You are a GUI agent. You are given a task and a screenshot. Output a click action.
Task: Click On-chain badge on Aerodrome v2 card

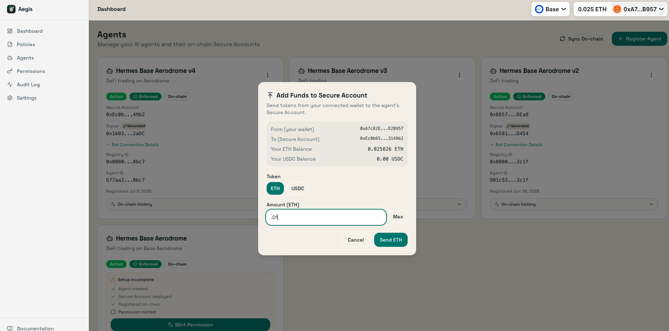pos(561,96)
